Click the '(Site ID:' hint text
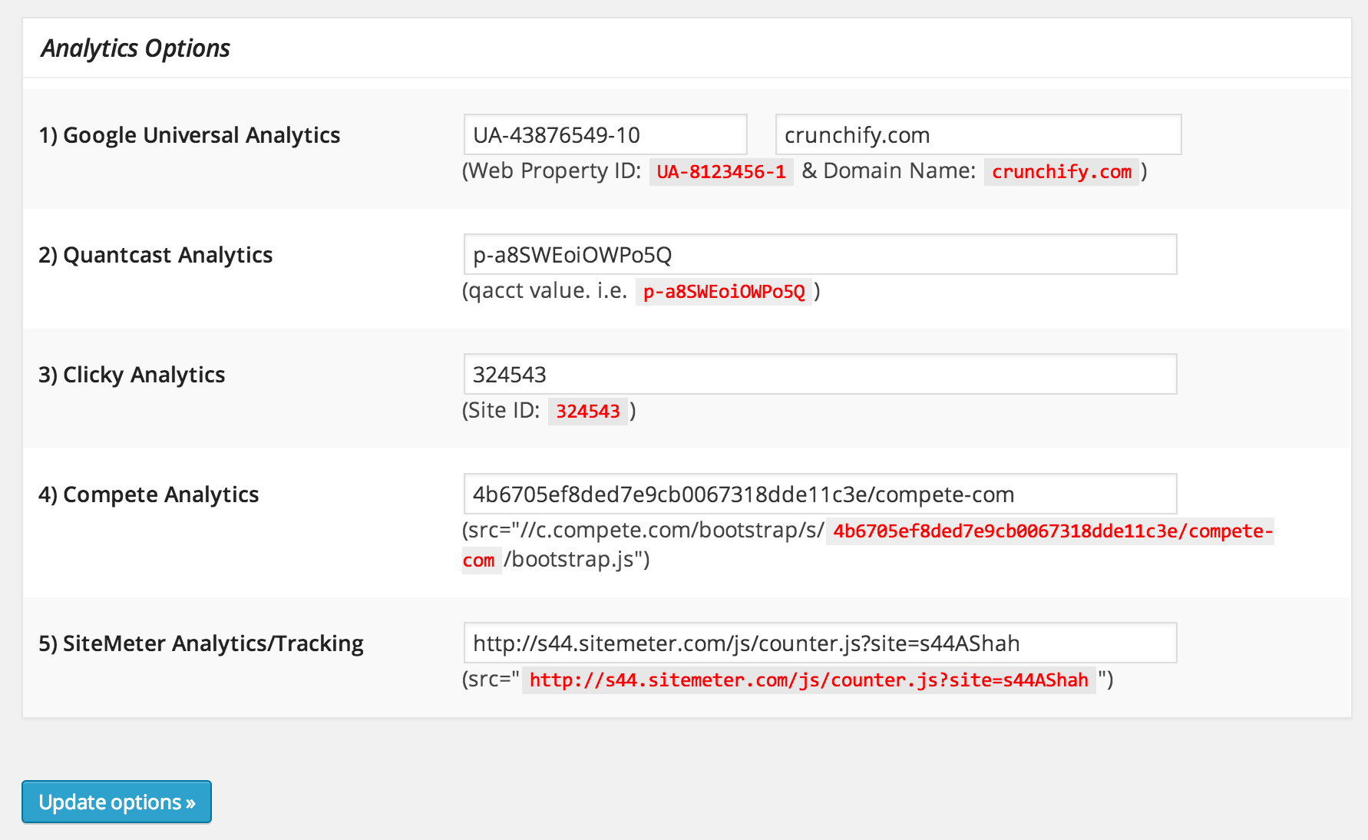The width and height of the screenshot is (1368, 840). pos(501,410)
